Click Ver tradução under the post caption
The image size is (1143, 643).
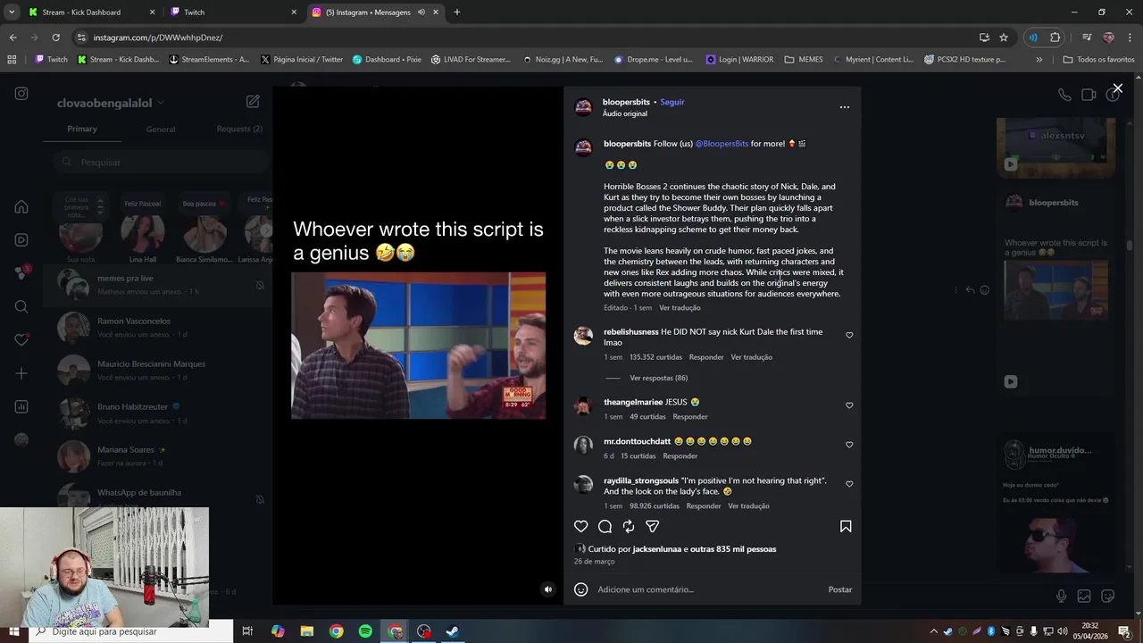[680, 308]
